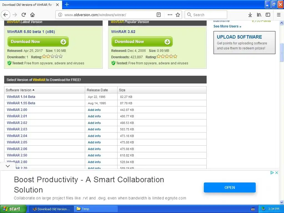
Task: Close the WinRAR old versions tab
Action: [x=57, y=5]
